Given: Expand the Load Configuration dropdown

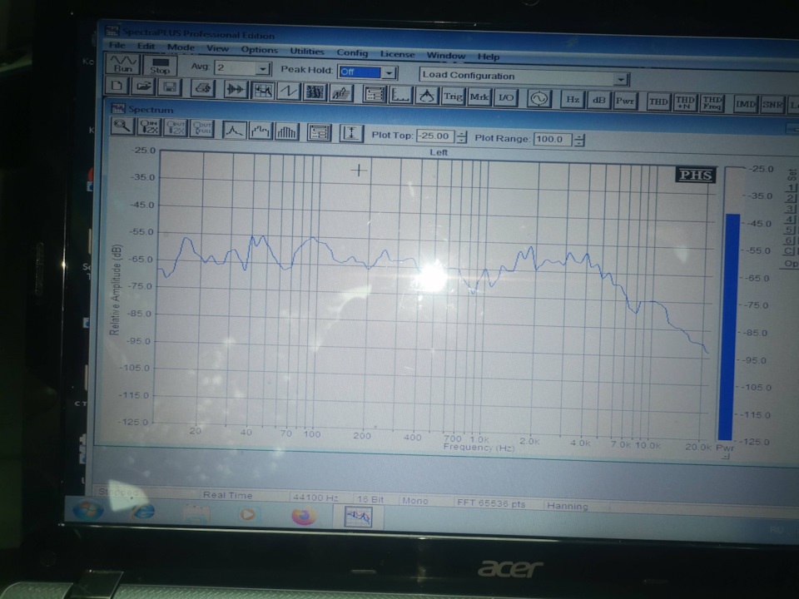Looking at the screenshot, I should click(x=620, y=80).
